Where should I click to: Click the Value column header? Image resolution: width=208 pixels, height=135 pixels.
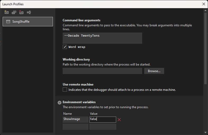[94, 114]
